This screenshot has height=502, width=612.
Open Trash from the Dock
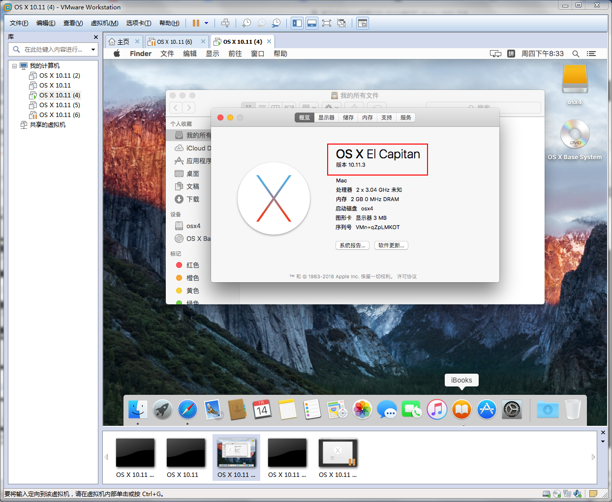tap(573, 409)
